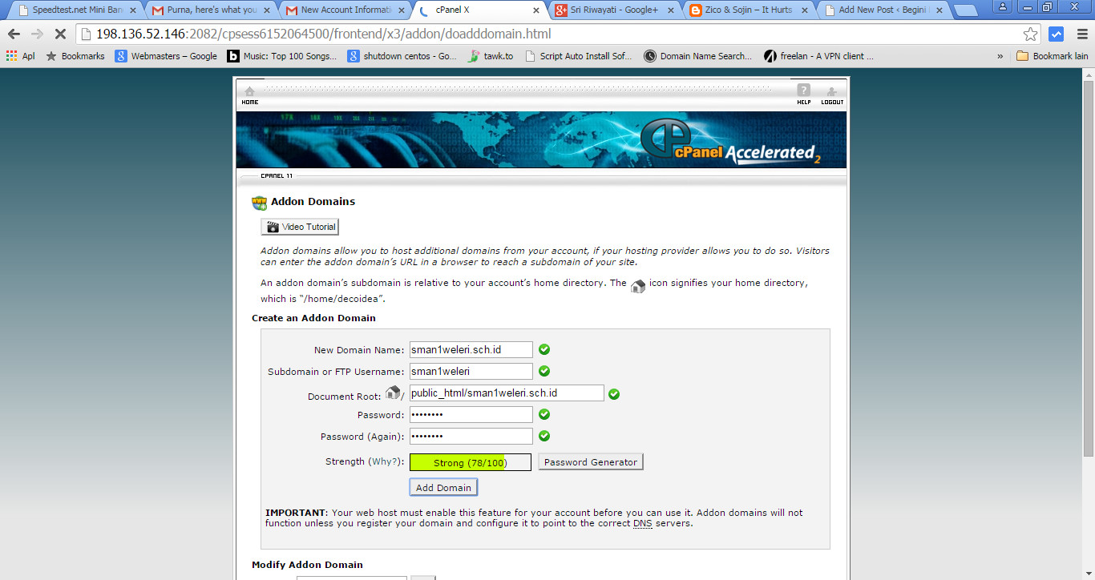Click the Password input field
1095x580 pixels.
(471, 414)
